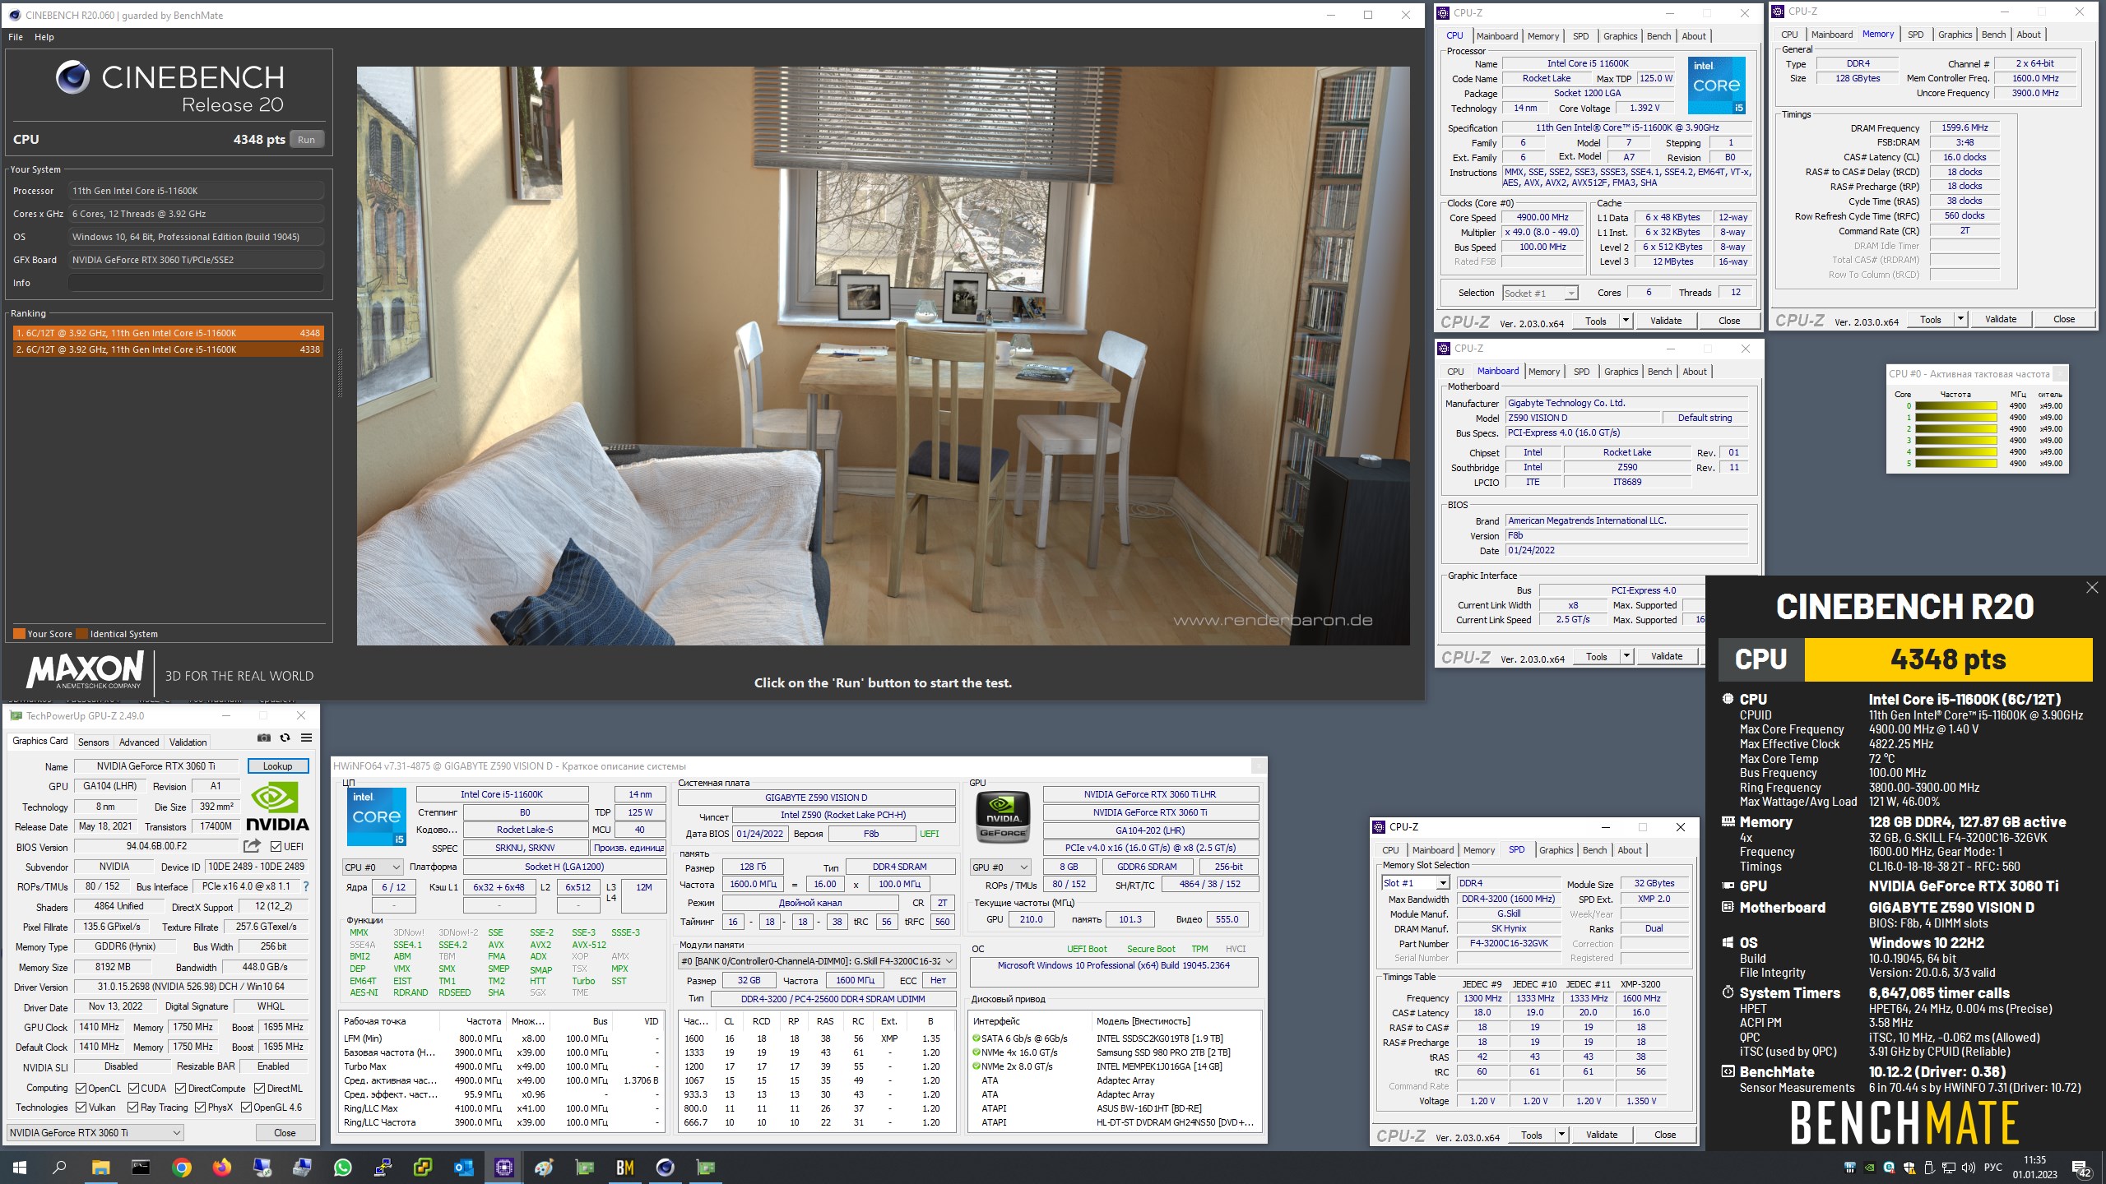
Task: Launch Google Chrome from the taskbar
Action: [181, 1167]
